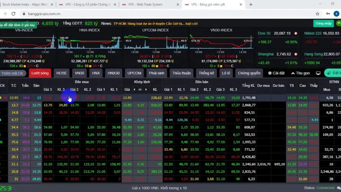Image resolution: width=341 pixels, height=192 pixels.
Task: Open the saved passwords key icon
Action: coord(328,14)
